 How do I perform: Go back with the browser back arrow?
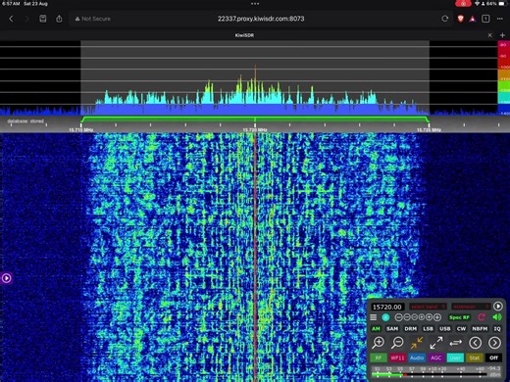[11, 19]
